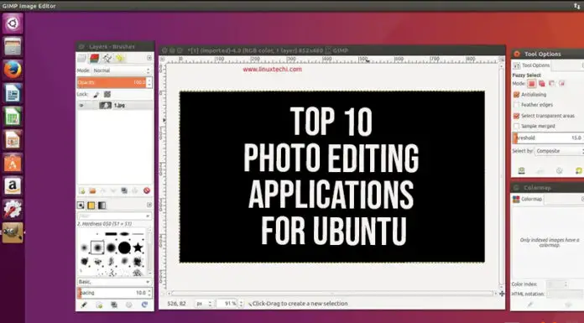Set Fuzzy Select mode to Subtract from selection

click(551, 84)
